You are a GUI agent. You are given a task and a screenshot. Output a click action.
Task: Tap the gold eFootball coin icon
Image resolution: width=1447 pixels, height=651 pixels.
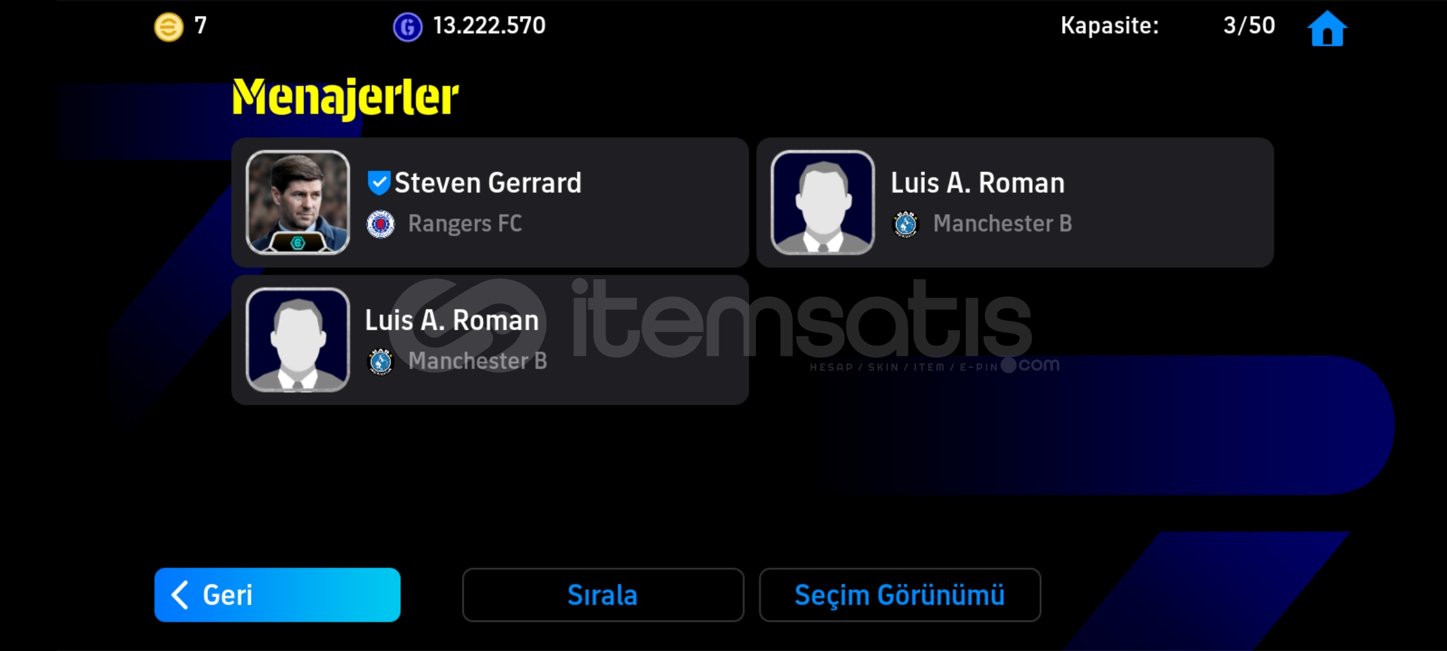[x=169, y=27]
